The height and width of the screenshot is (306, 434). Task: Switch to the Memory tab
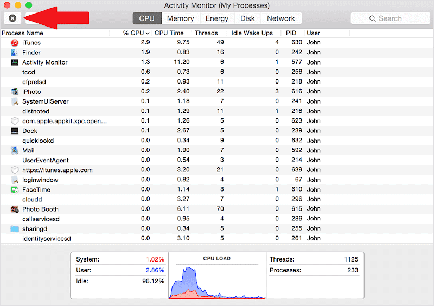181,18
